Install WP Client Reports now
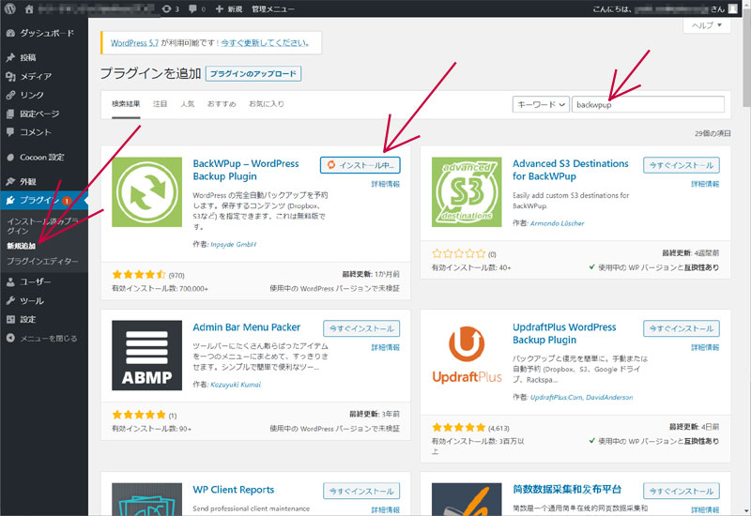751x516 pixels. [361, 491]
